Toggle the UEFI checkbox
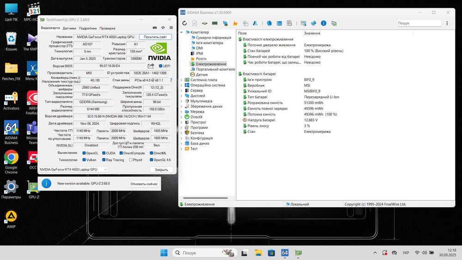Image resolution: width=462 pixels, height=260 pixels. 160,66
